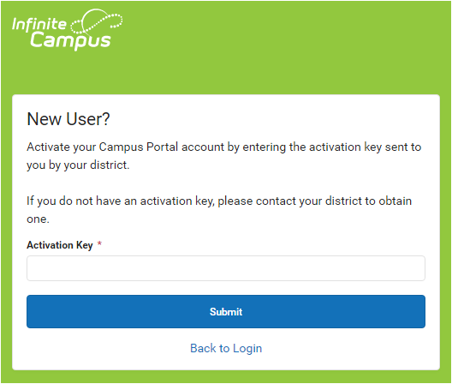This screenshot has width=452, height=384.
Task: Click the 'you by your district.' text line
Action: click(x=78, y=165)
